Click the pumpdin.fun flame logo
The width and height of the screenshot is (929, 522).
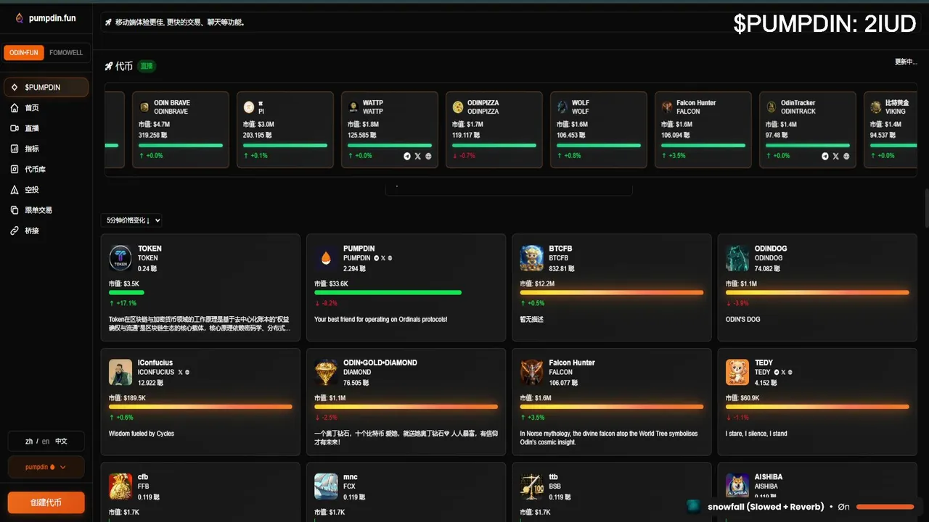pyautogui.click(x=20, y=18)
